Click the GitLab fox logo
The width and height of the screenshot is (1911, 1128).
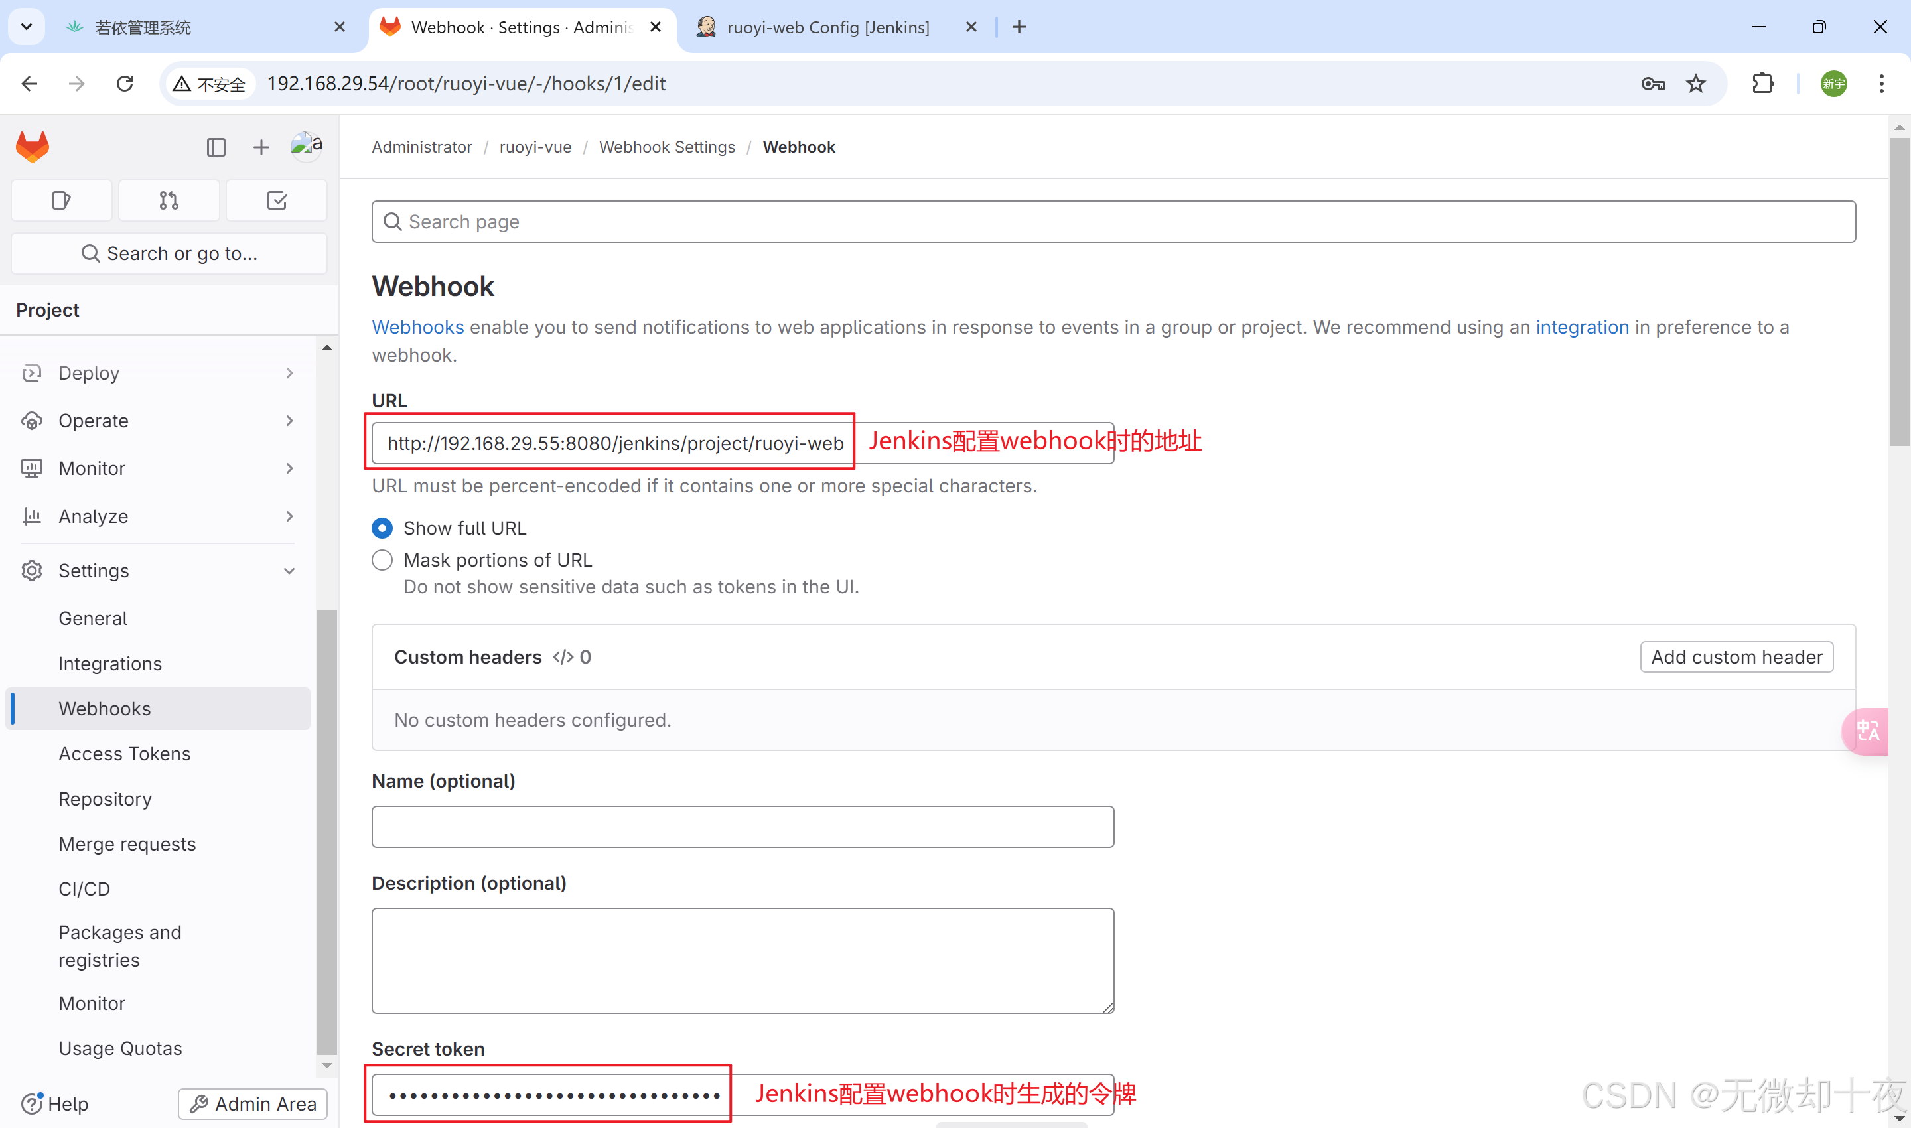click(x=32, y=147)
